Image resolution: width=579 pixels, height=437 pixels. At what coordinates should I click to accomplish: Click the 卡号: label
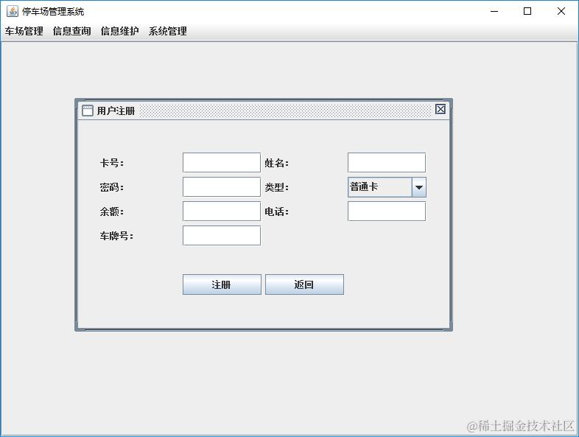111,163
